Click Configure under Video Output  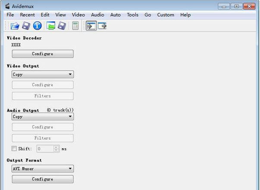[43, 85]
